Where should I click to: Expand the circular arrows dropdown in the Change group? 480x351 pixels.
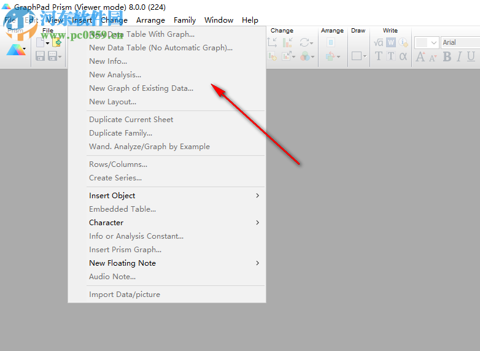point(312,43)
